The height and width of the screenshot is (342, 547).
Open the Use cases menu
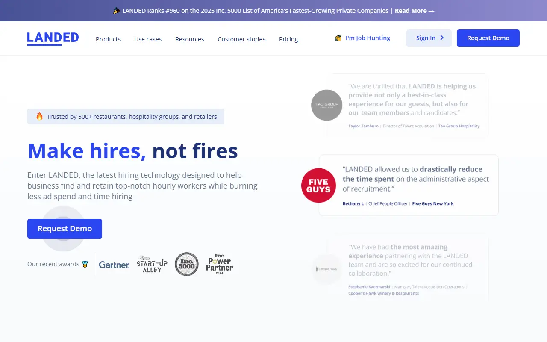[x=148, y=39]
